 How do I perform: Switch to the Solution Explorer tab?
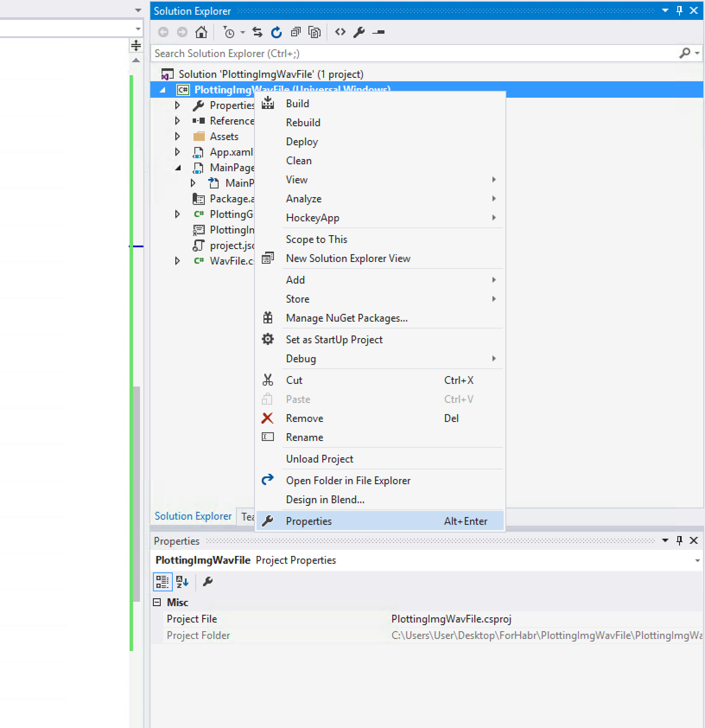(193, 516)
